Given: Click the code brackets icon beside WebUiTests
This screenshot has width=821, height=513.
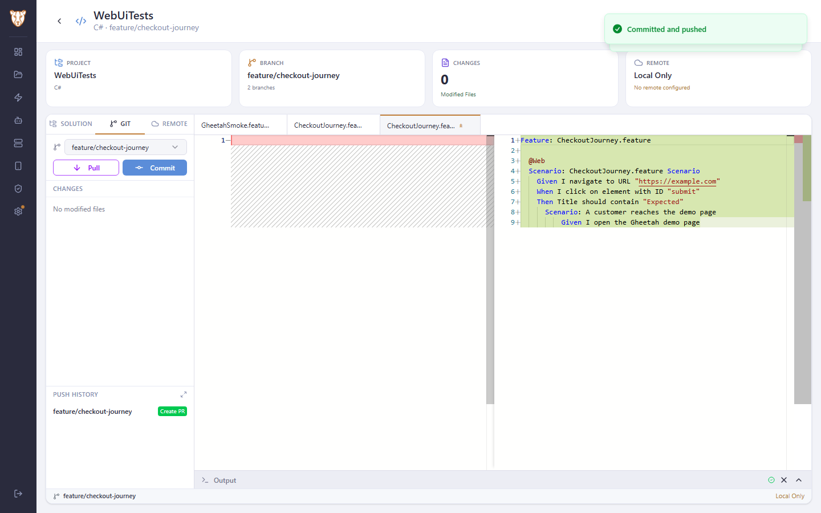Looking at the screenshot, I should (81, 21).
